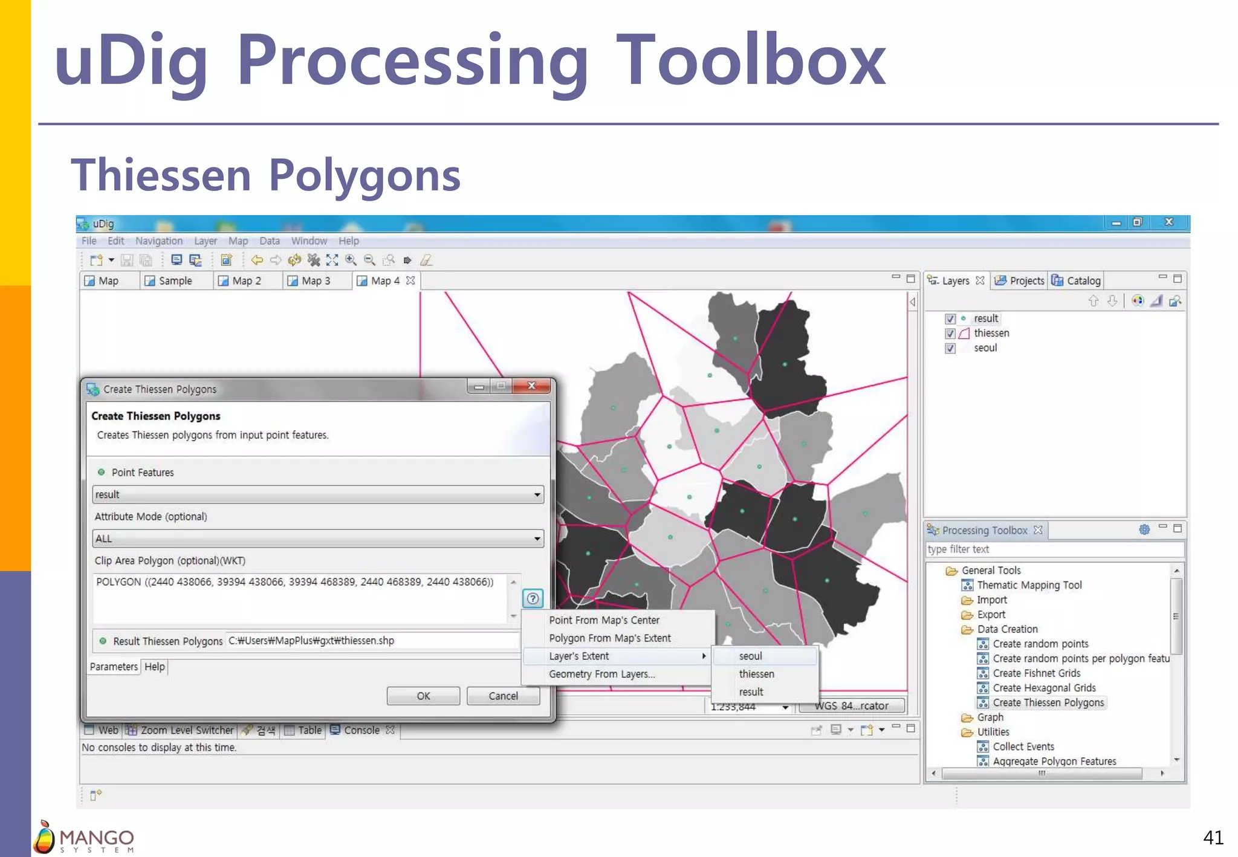The height and width of the screenshot is (857, 1238).
Task: Click the fast view icon at bottom left
Action: (x=96, y=795)
